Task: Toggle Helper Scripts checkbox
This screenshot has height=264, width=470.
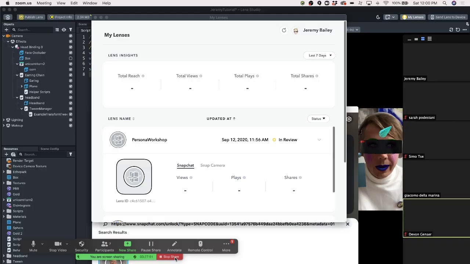Action: point(70,92)
